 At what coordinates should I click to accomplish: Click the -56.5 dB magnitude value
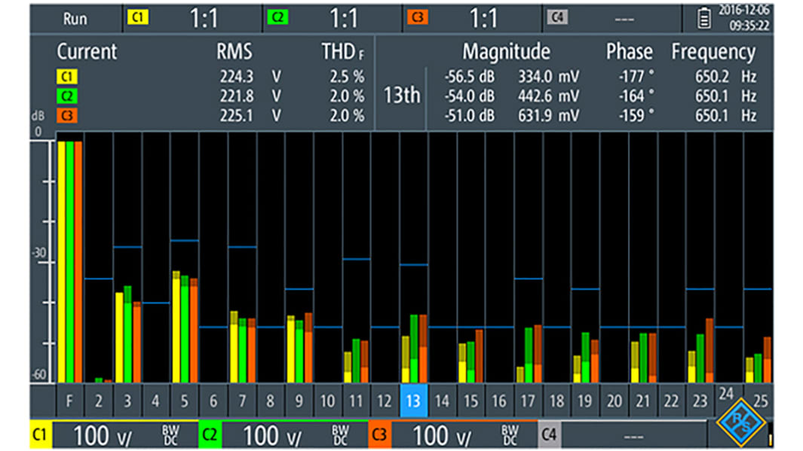pos(469,77)
